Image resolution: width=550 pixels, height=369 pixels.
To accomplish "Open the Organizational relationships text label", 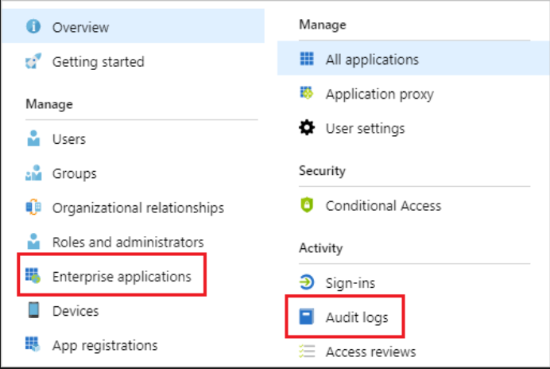I will 137,208.
